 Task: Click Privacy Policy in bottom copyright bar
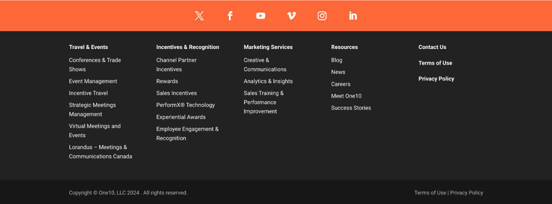(x=466, y=193)
